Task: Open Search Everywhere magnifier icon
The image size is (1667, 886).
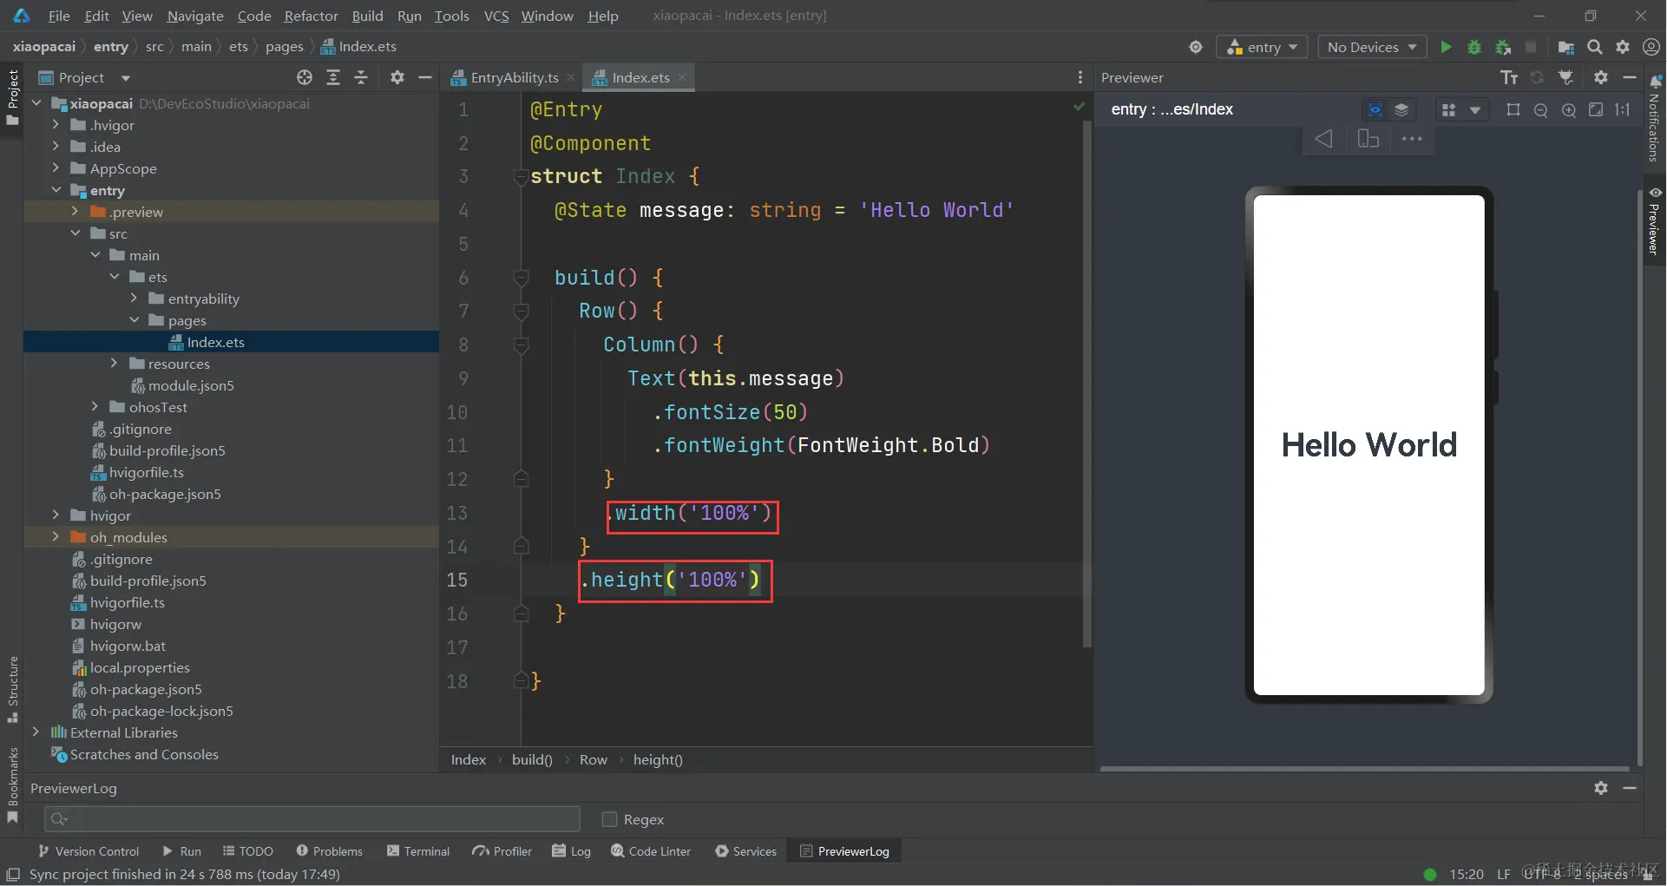Action: coord(1594,47)
